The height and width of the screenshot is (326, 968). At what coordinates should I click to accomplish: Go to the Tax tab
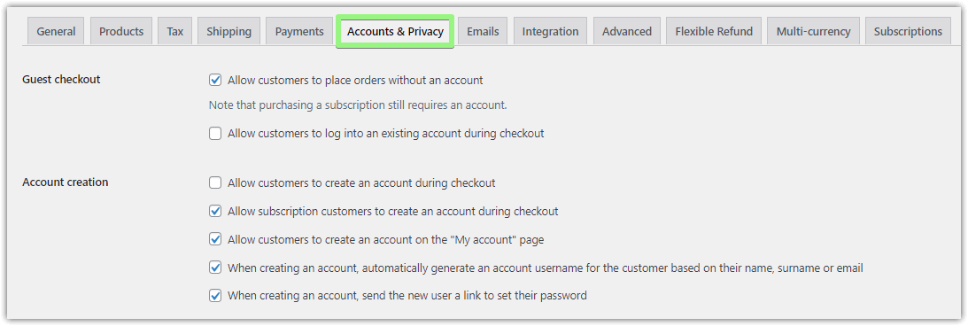[x=174, y=32]
